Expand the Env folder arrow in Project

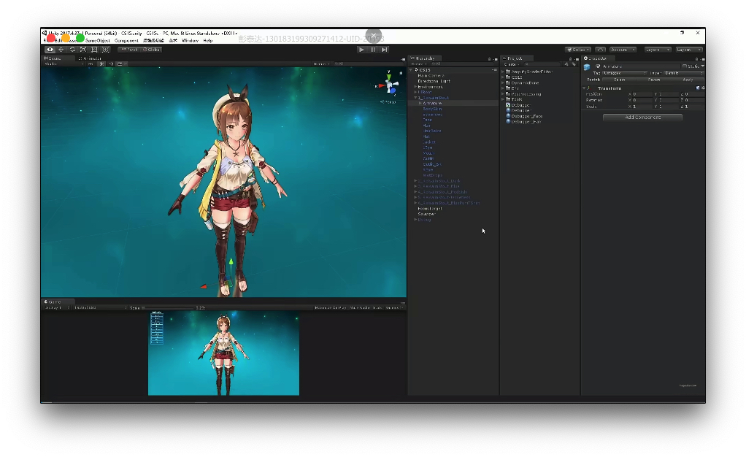503,88
